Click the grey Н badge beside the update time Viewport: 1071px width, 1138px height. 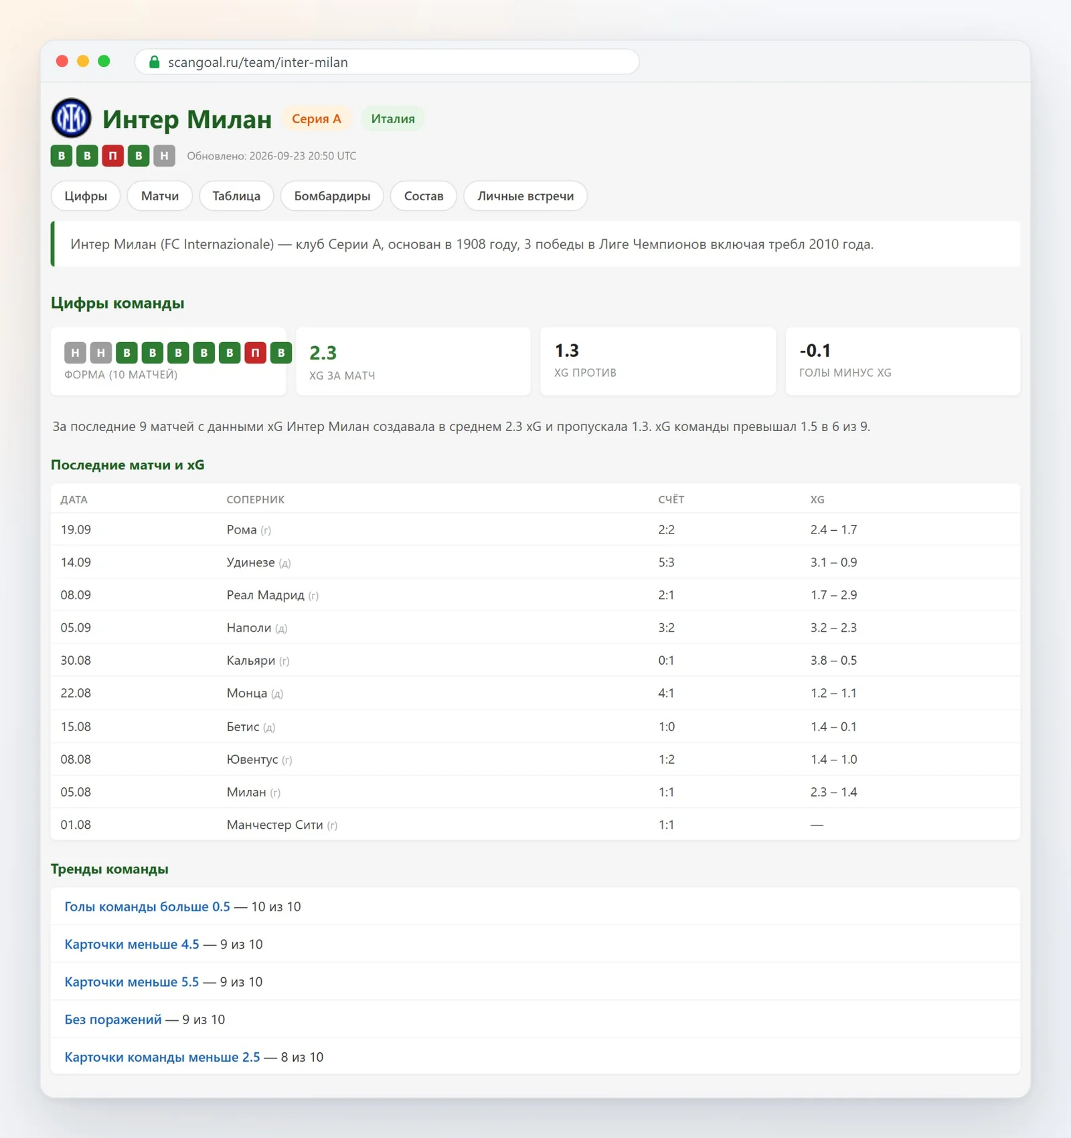click(x=164, y=156)
